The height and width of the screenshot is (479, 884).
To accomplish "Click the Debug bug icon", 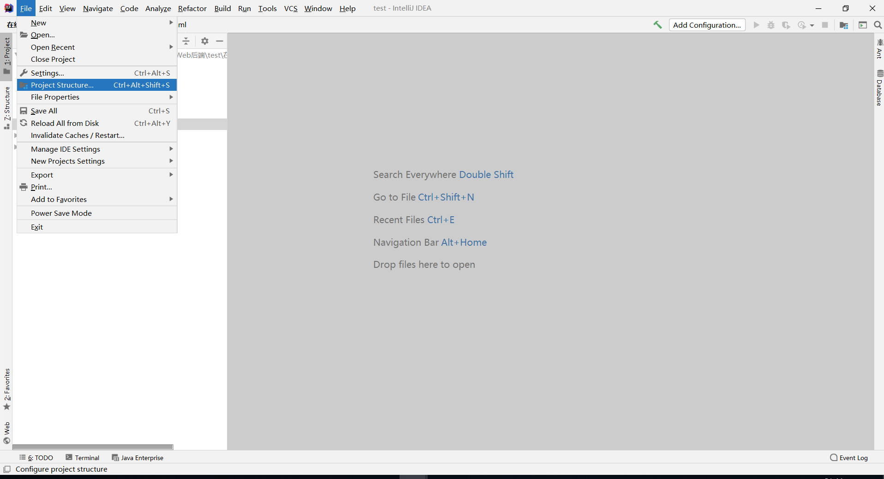I will pyautogui.click(x=771, y=25).
